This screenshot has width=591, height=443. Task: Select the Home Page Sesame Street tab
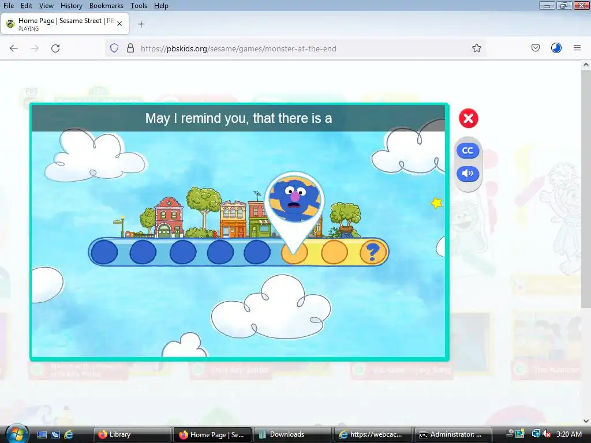click(x=65, y=24)
